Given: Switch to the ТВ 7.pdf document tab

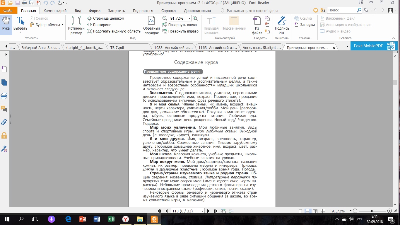Looking at the screenshot, I should (117, 47).
